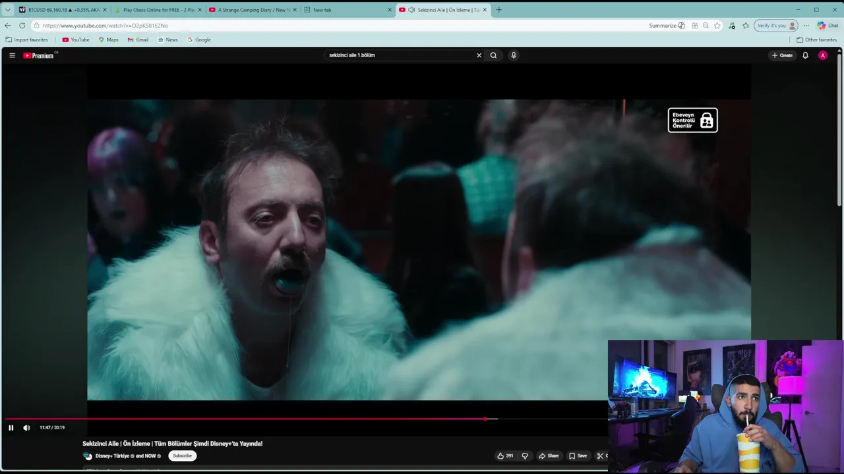Click the main video frame

[419, 250]
